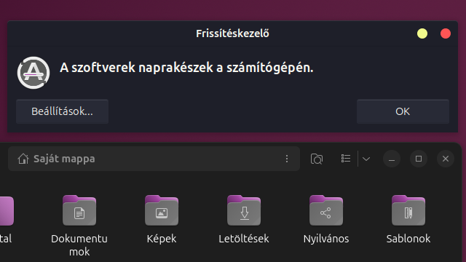The width and height of the screenshot is (466, 262).
Task: Close Frissítéskezelő with the red dot
Action: [445, 33]
